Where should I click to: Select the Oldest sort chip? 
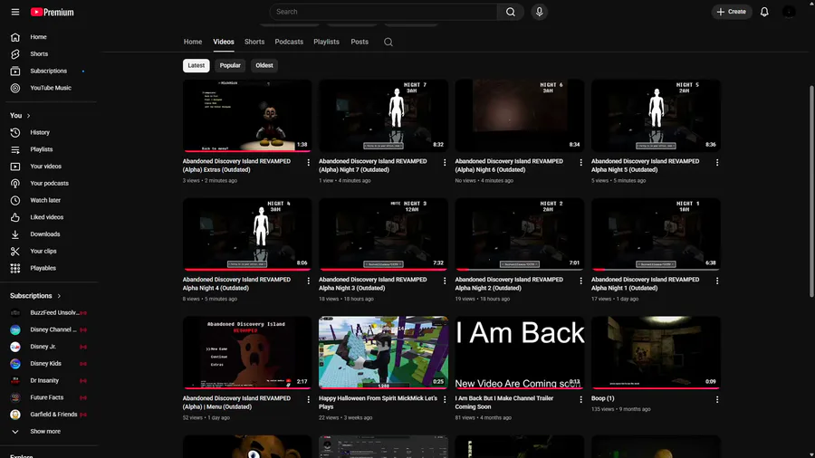[264, 65]
